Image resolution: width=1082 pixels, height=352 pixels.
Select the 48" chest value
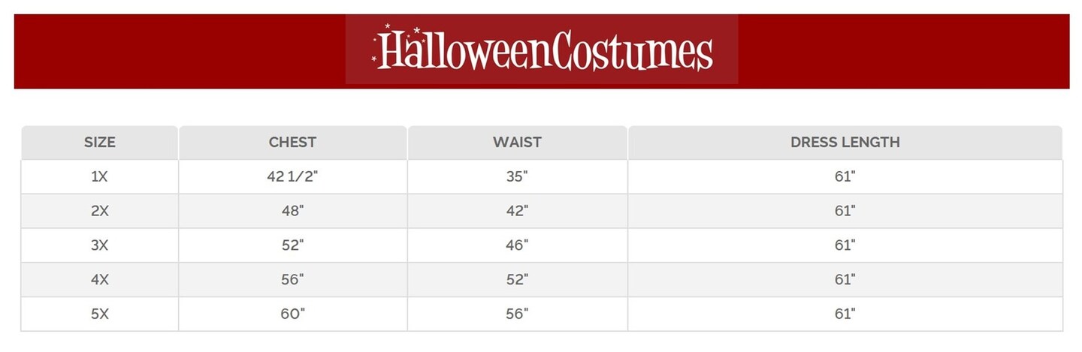[x=292, y=211]
